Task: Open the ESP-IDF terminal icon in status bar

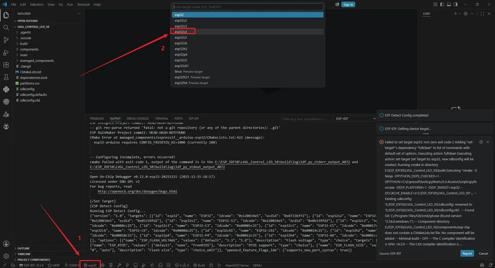Action: click(160, 265)
